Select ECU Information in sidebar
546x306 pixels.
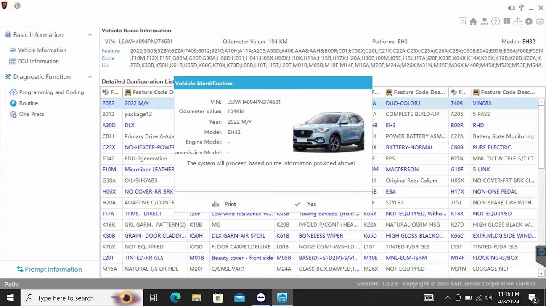point(38,61)
